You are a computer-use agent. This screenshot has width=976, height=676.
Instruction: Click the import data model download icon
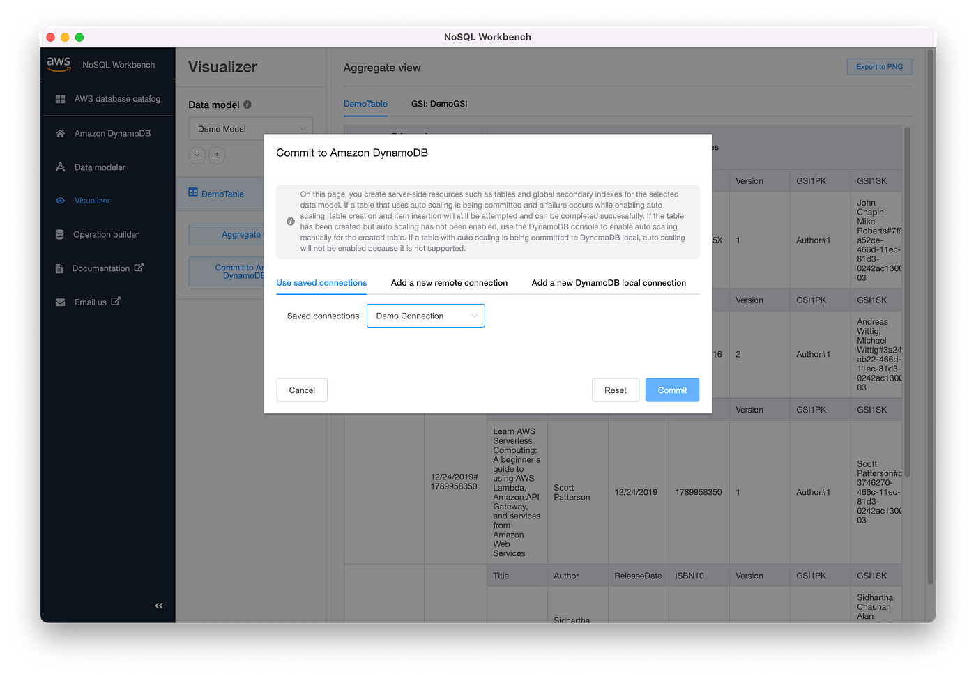(x=197, y=155)
